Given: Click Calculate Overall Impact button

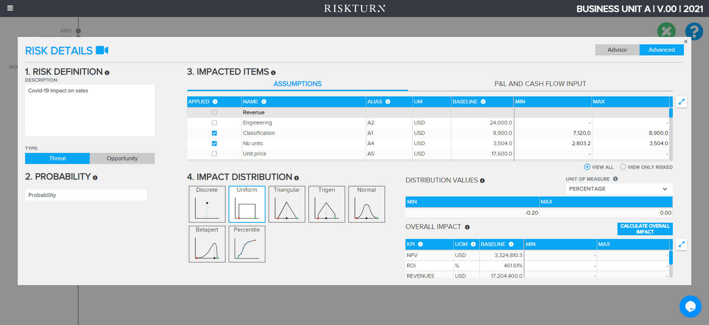Looking at the screenshot, I should tap(645, 229).
